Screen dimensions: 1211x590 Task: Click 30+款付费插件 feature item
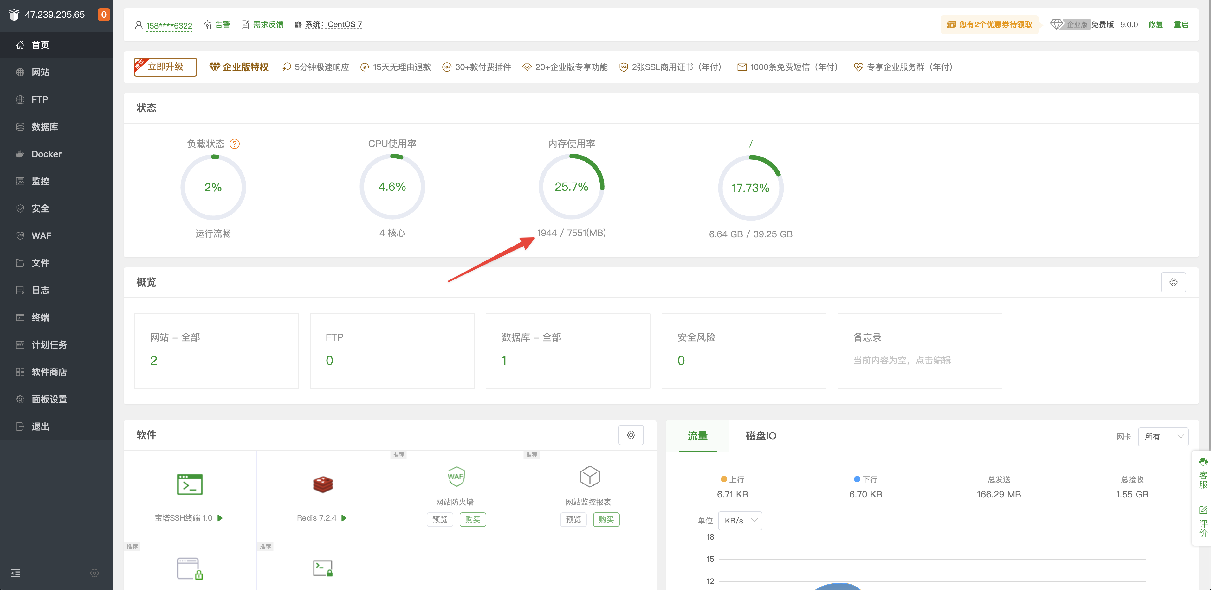click(477, 67)
